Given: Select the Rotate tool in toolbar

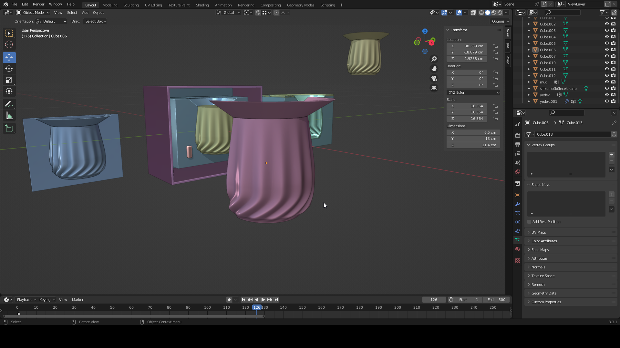Looking at the screenshot, I should click(9, 69).
